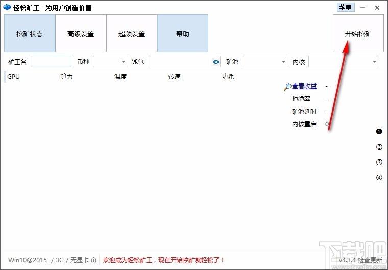Select page indicator 3

379,163
